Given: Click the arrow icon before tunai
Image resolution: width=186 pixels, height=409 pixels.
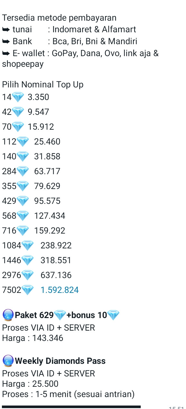Looking at the screenshot, I should [x=6, y=29].
